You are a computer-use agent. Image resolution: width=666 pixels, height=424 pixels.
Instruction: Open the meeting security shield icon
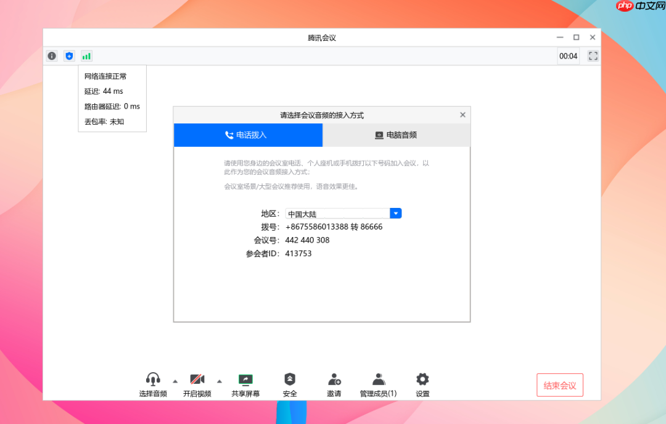69,56
